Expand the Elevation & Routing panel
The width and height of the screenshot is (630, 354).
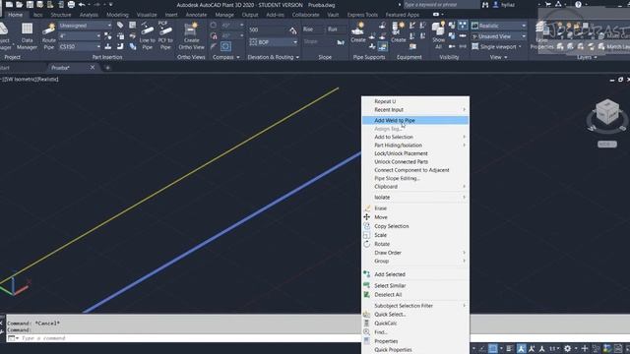(x=274, y=57)
